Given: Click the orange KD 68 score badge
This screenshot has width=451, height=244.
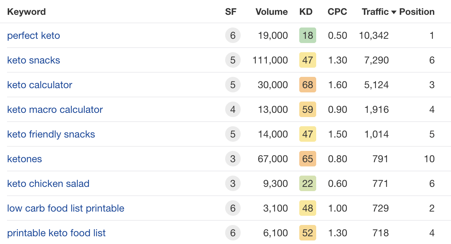Looking at the screenshot, I should [x=307, y=85].
